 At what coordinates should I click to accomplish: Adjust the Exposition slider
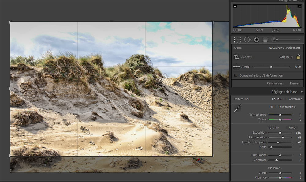[x=280, y=133]
